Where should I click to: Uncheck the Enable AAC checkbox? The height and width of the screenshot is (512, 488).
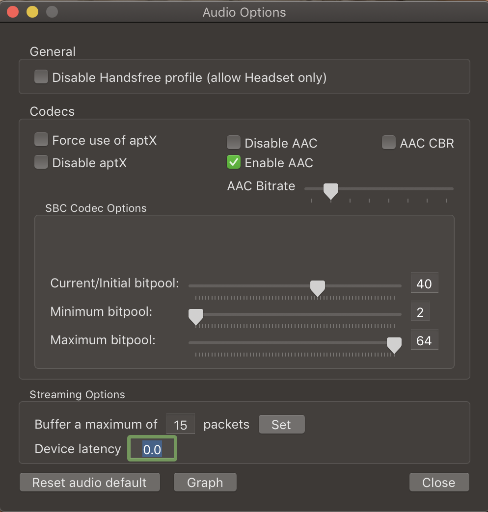point(234,162)
